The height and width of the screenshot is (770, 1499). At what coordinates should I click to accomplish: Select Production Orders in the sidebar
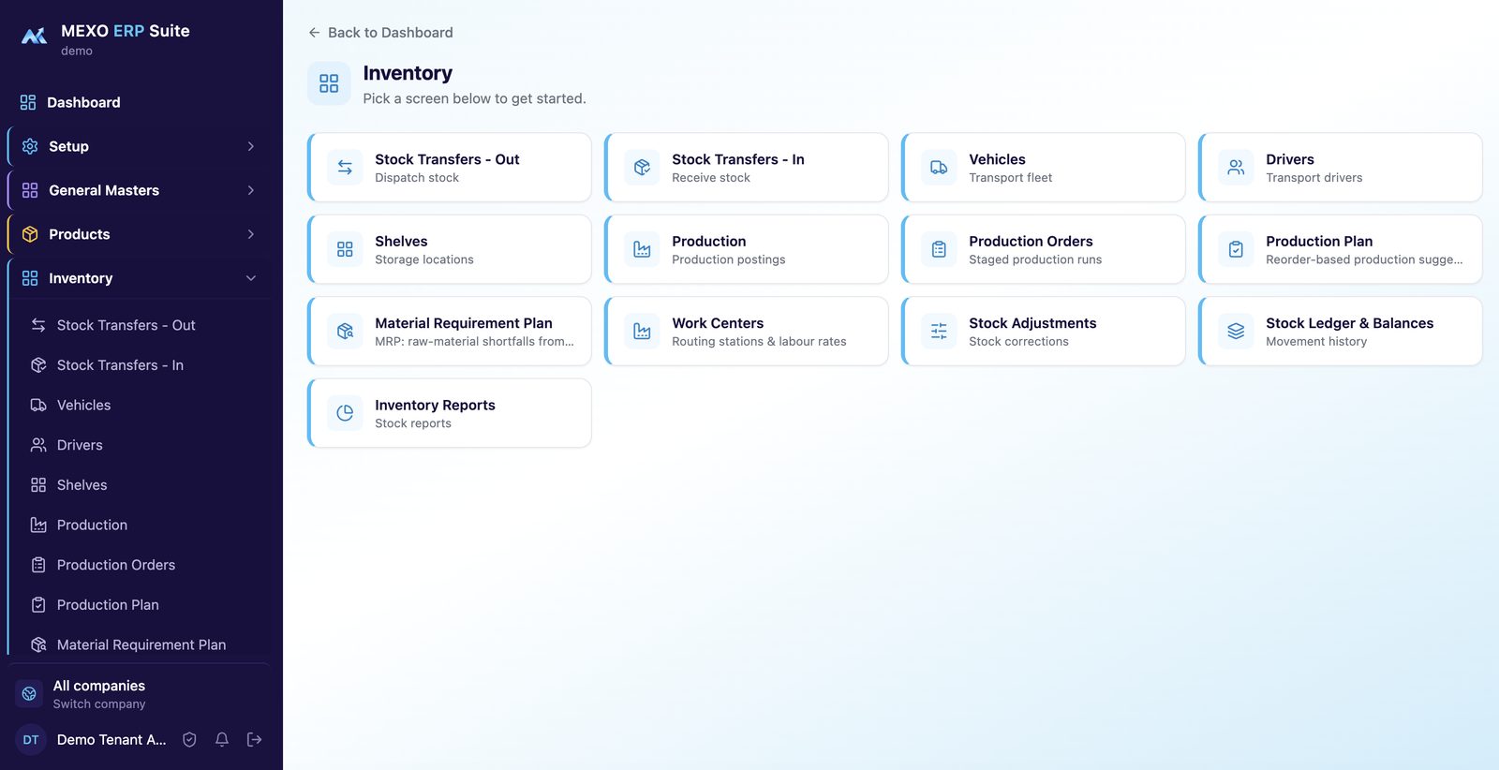click(x=145, y=565)
